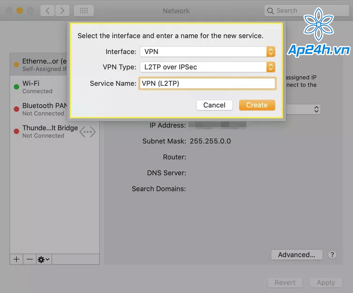Click the Network window title
This screenshot has width=353, height=293.
(176, 11)
